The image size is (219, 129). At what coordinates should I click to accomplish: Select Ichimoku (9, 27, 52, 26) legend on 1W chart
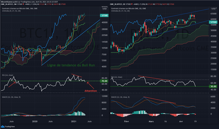11,11
